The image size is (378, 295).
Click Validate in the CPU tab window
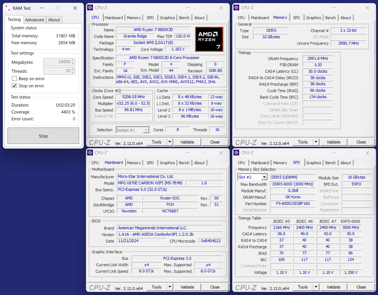click(187, 142)
